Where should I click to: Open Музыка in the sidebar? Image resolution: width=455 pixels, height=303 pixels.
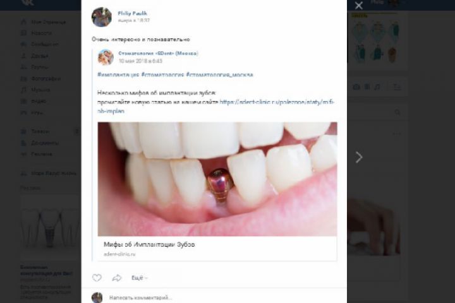40,90
